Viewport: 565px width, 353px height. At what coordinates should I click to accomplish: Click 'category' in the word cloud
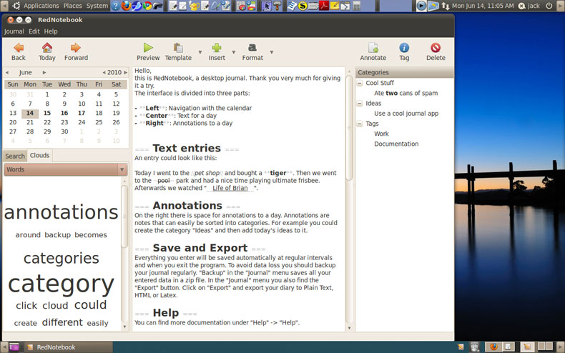tap(61, 284)
